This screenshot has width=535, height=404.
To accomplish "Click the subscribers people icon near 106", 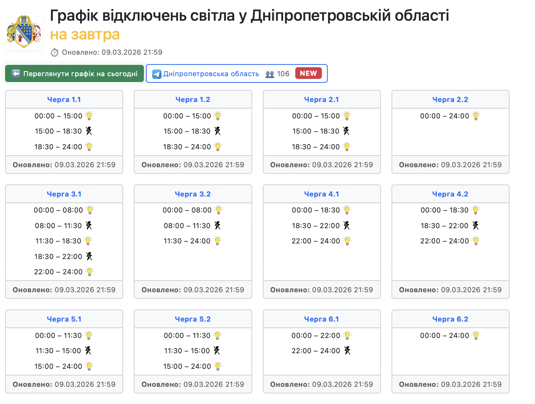I will pyautogui.click(x=270, y=74).
